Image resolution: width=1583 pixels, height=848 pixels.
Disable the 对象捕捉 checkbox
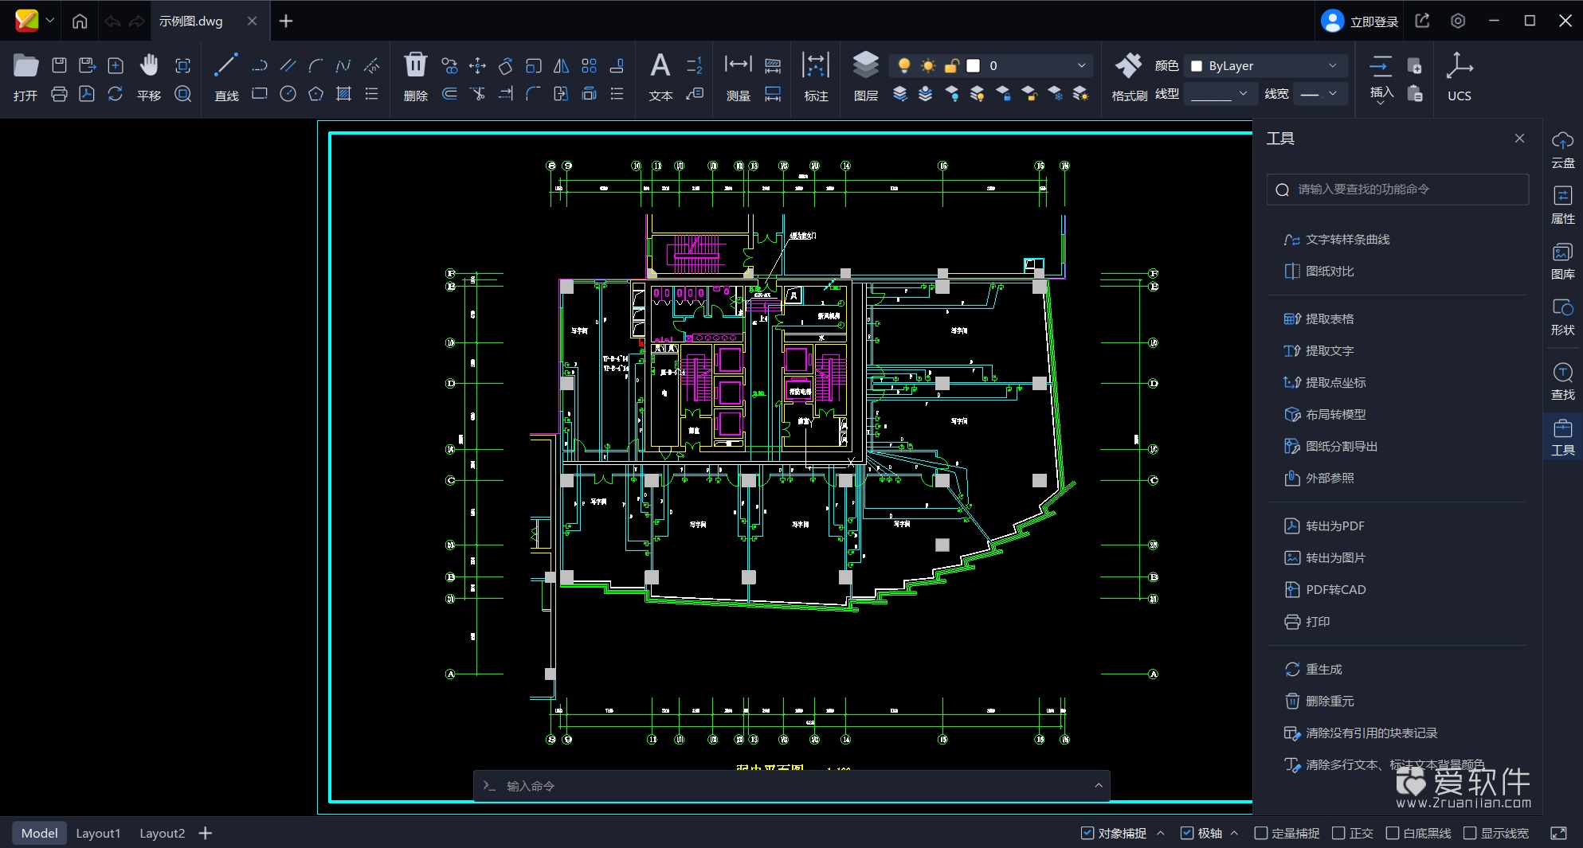click(x=1087, y=833)
